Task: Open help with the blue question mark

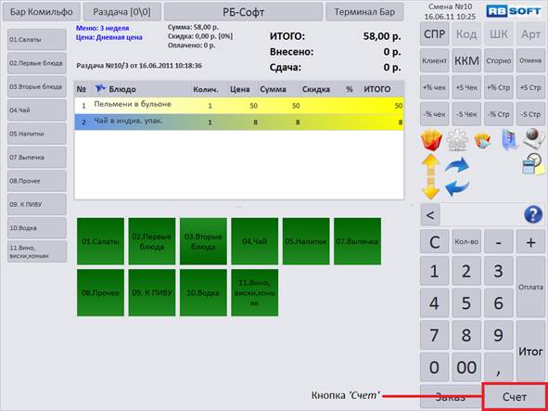Action: (533, 214)
